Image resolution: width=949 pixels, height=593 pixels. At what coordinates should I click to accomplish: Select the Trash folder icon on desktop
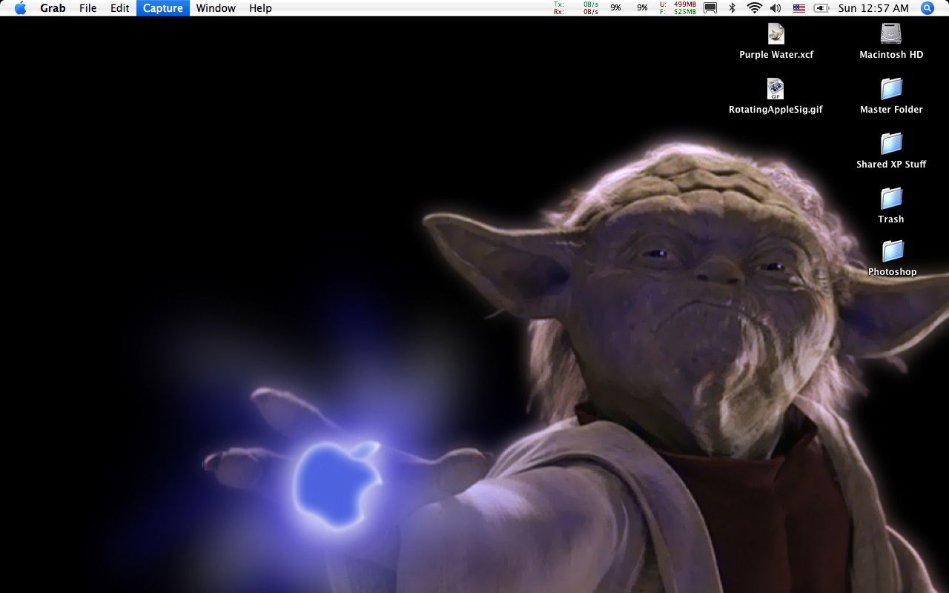(891, 198)
